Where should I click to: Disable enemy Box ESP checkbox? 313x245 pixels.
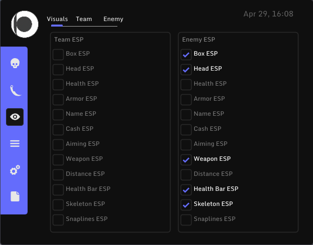click(x=186, y=54)
